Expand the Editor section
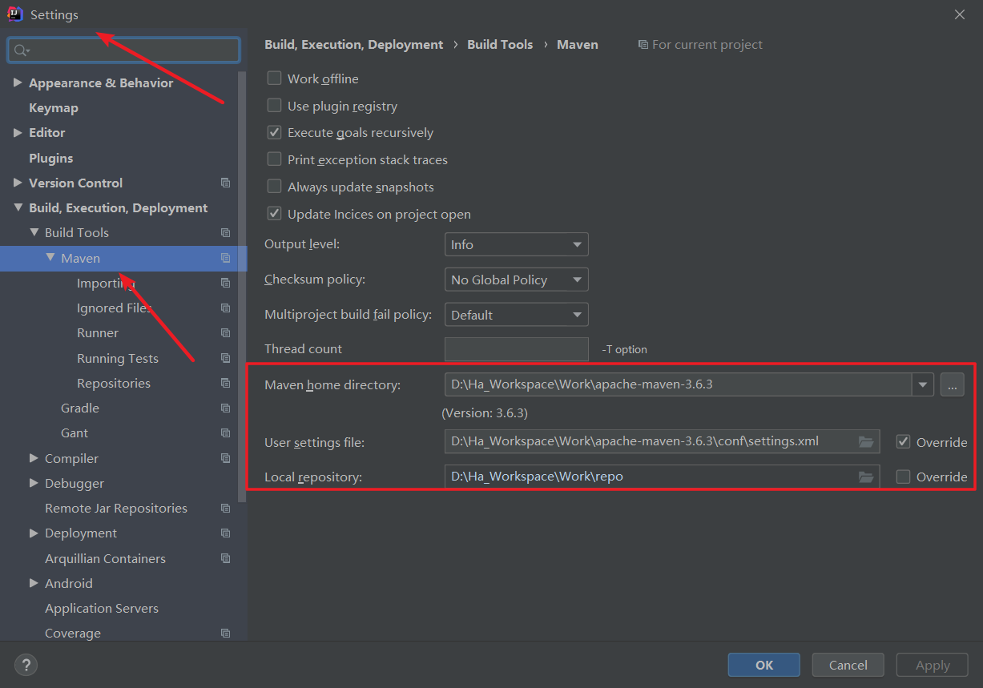This screenshot has width=983, height=688. [18, 132]
